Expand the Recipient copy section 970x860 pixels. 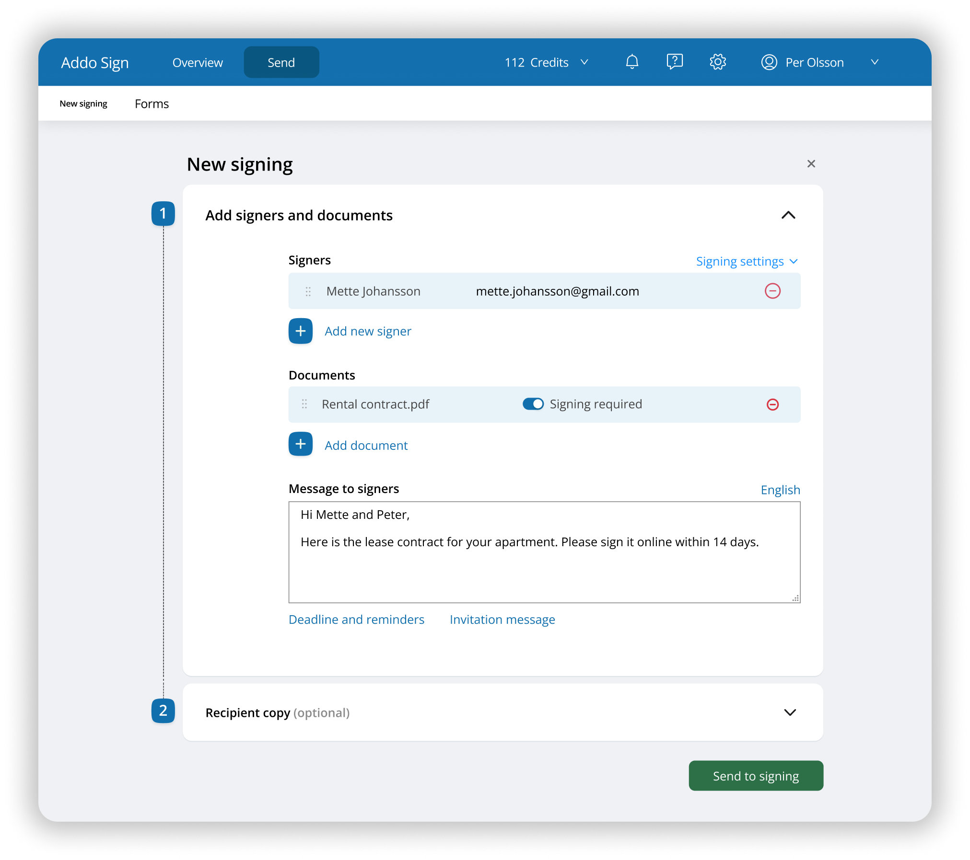pyautogui.click(x=789, y=712)
